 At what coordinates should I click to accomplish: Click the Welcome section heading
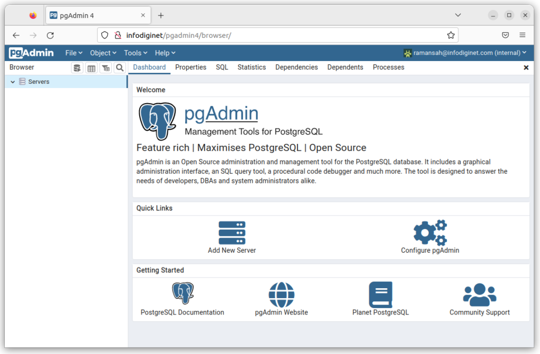click(x=151, y=90)
